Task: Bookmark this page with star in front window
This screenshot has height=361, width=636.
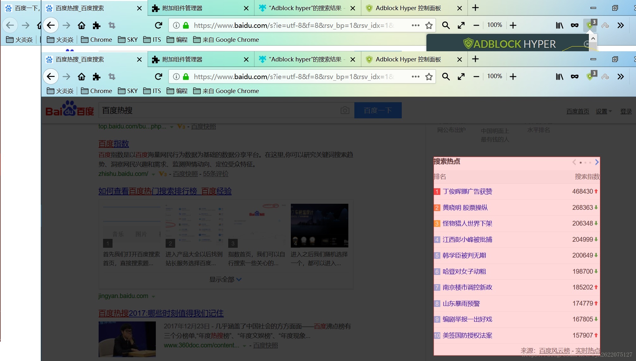Action: click(429, 77)
